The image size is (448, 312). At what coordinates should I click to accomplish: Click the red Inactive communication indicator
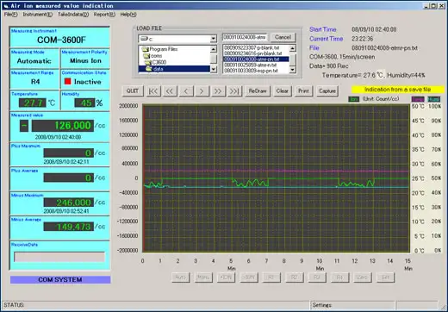point(68,82)
